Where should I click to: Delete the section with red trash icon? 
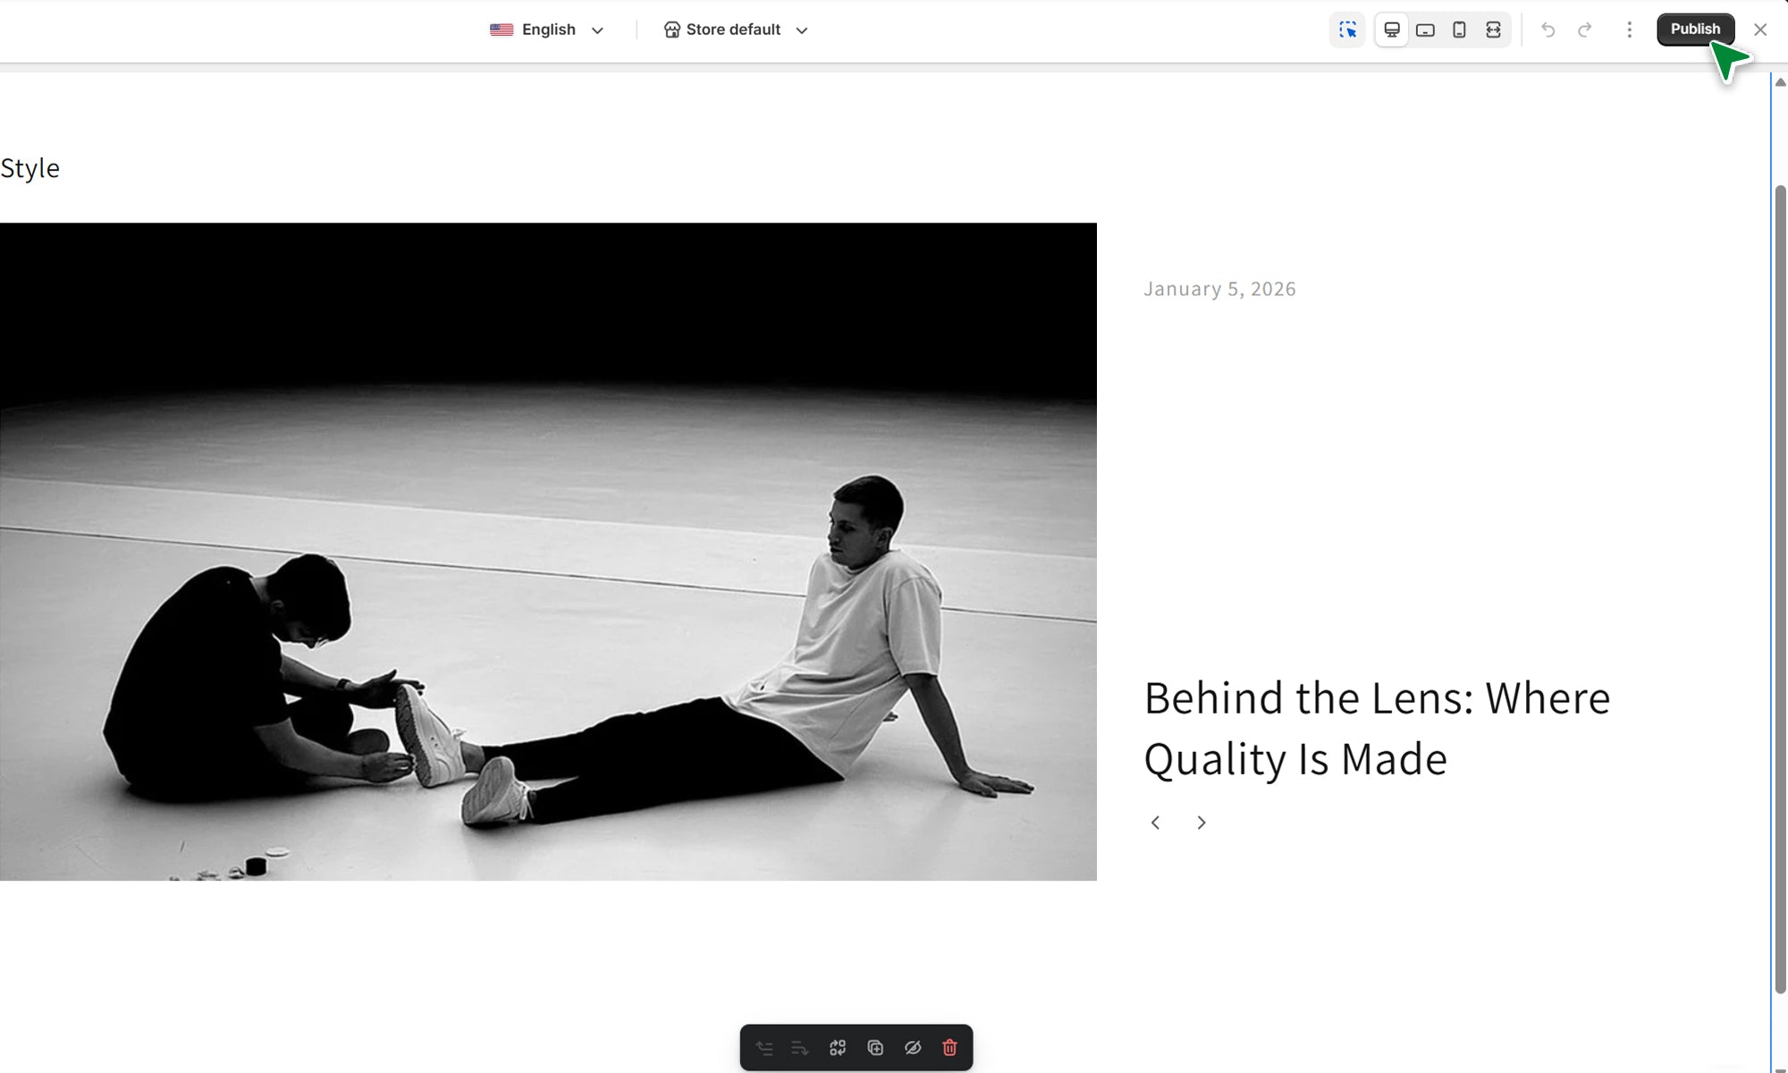(949, 1048)
